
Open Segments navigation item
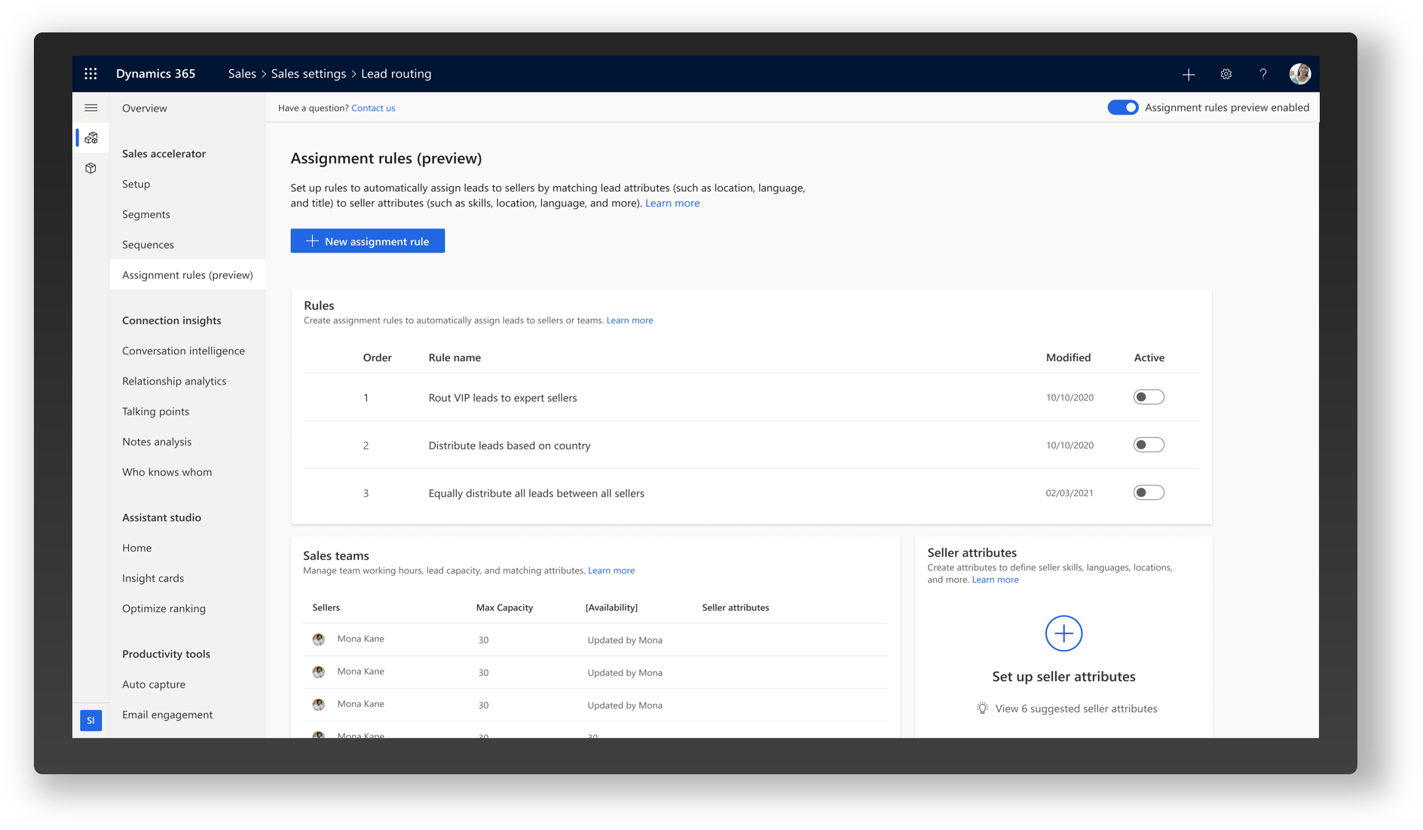point(146,214)
